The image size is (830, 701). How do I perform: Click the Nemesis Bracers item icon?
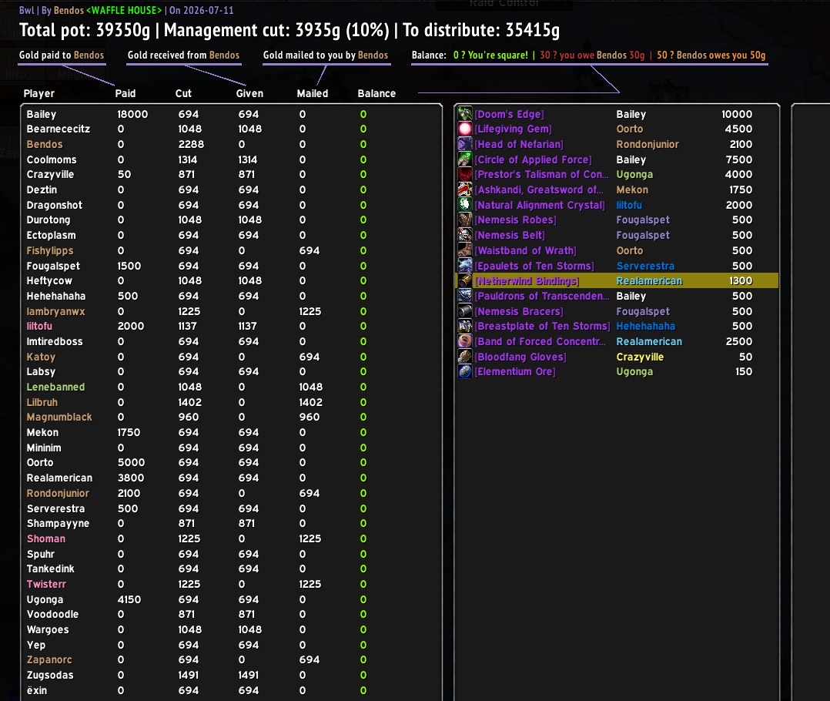pyautogui.click(x=465, y=311)
